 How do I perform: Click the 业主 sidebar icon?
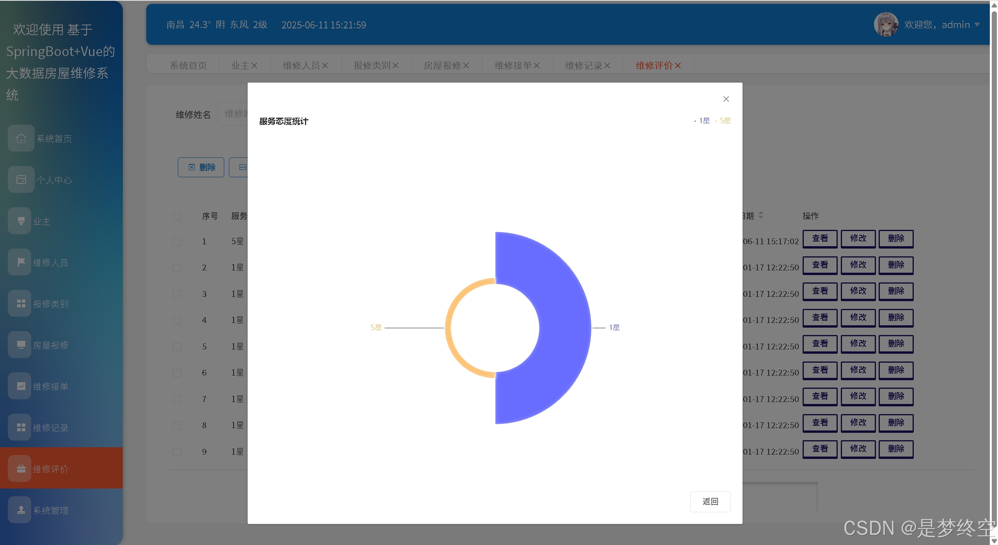click(x=21, y=221)
